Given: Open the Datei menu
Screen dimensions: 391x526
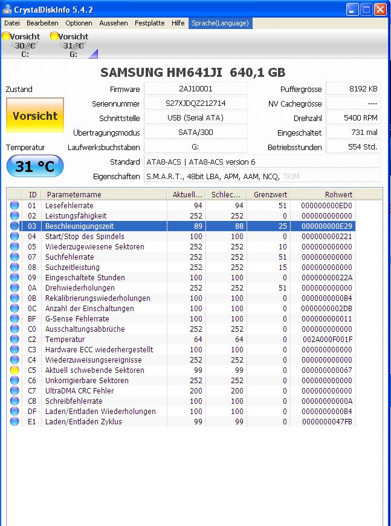Looking at the screenshot, I should [x=12, y=23].
